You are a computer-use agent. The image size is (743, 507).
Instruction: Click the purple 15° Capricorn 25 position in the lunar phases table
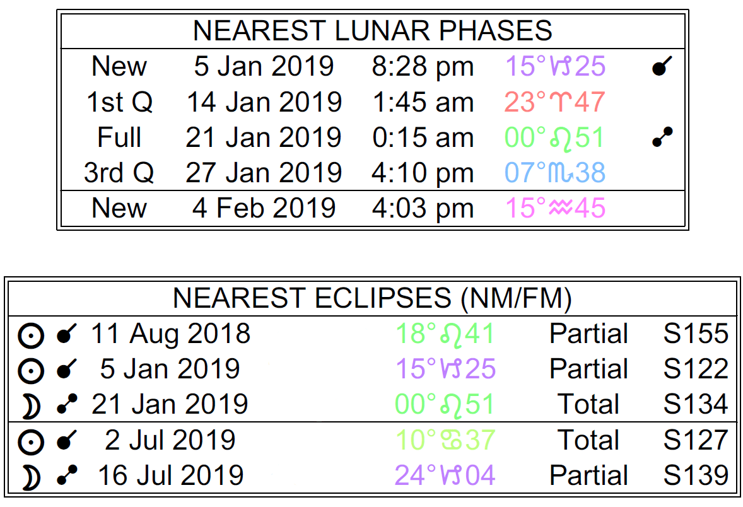click(x=556, y=67)
